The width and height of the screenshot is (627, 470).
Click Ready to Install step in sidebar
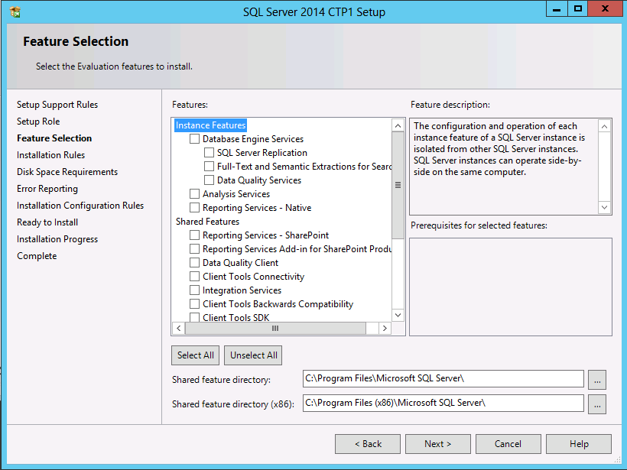coord(47,222)
